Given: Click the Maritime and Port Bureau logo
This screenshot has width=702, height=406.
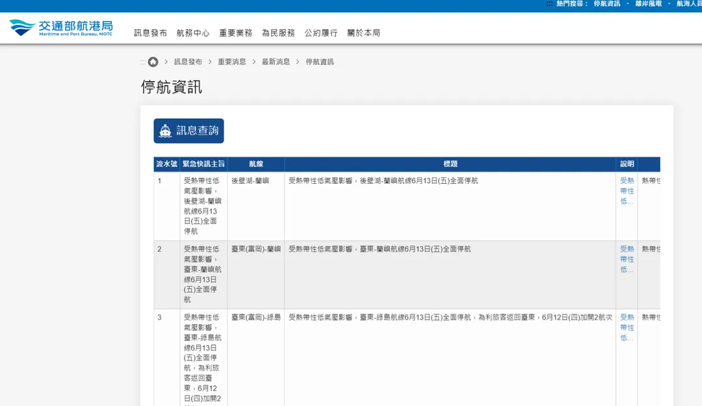Looking at the screenshot, I should [x=61, y=28].
